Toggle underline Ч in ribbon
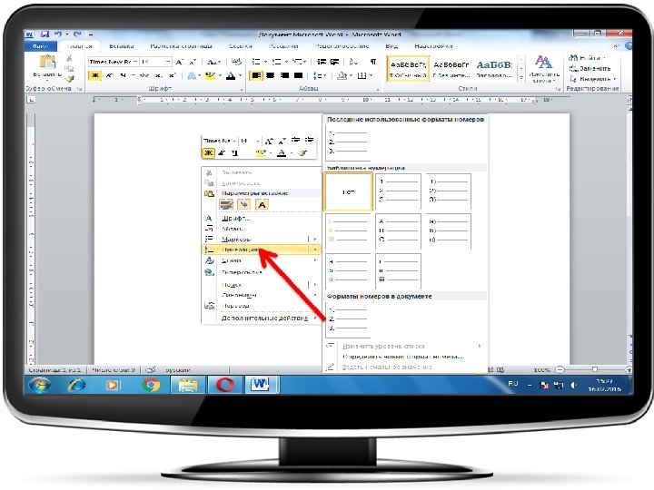The width and height of the screenshot is (654, 490). [x=123, y=75]
